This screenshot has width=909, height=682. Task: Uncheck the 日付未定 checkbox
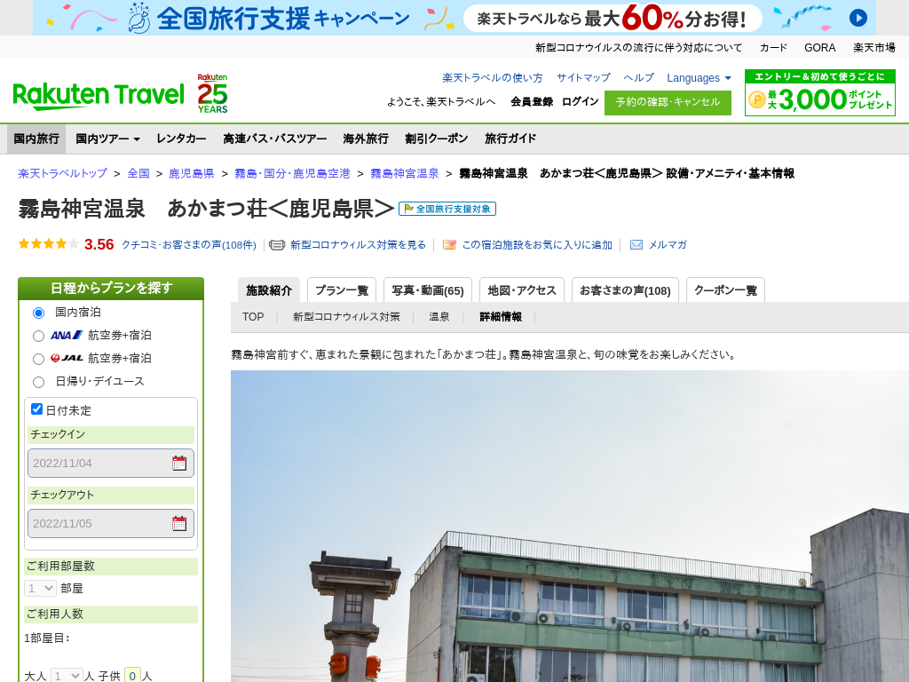pos(36,409)
